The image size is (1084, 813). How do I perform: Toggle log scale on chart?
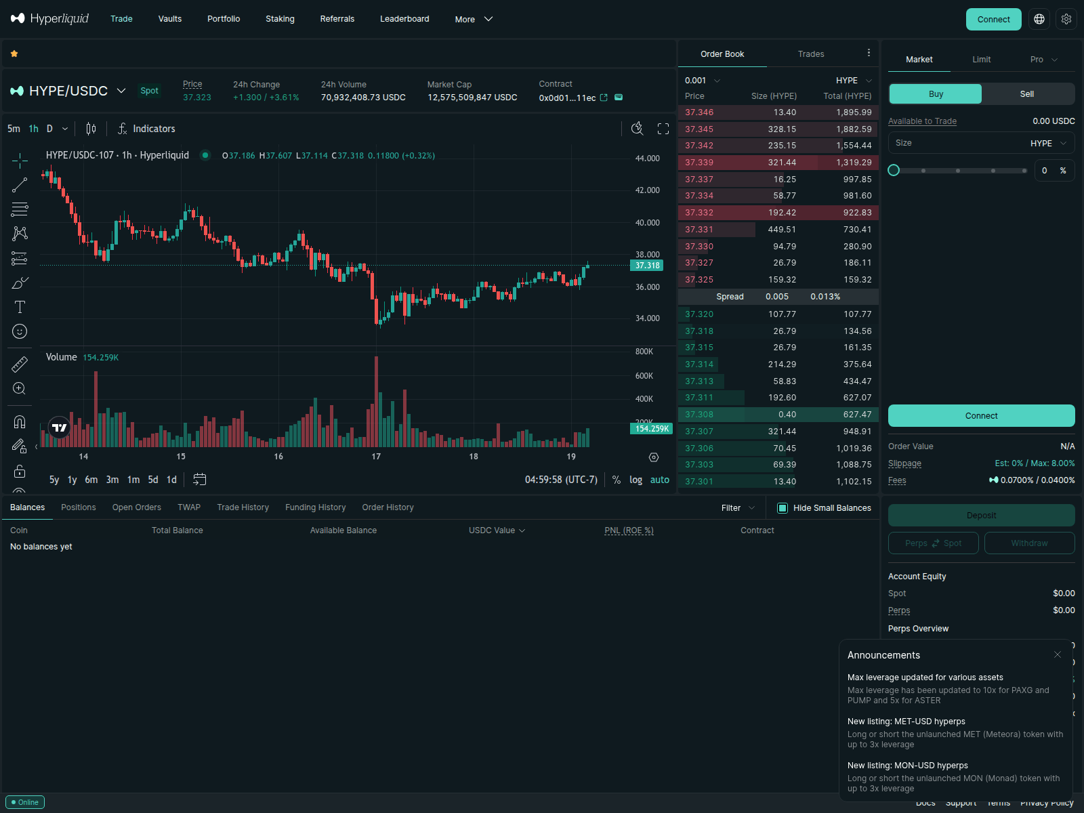pos(635,480)
